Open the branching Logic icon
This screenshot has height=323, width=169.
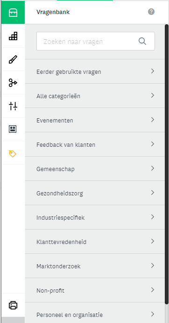coord(13,83)
